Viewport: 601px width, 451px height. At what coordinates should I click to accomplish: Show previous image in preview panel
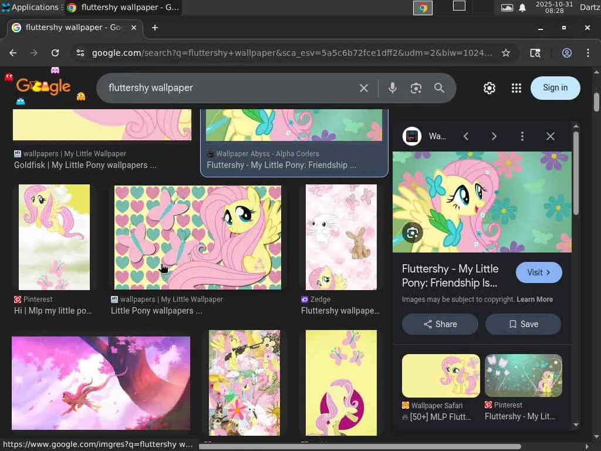tap(466, 136)
